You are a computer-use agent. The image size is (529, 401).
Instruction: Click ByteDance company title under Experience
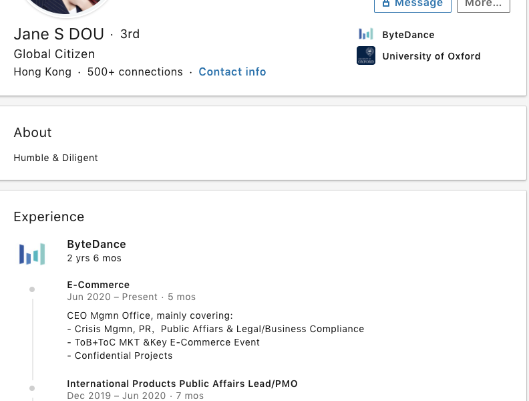pyautogui.click(x=96, y=244)
